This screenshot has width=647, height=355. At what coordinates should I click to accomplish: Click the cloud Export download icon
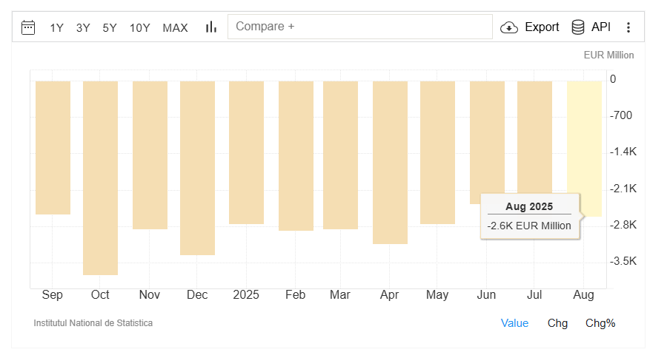[x=509, y=27]
